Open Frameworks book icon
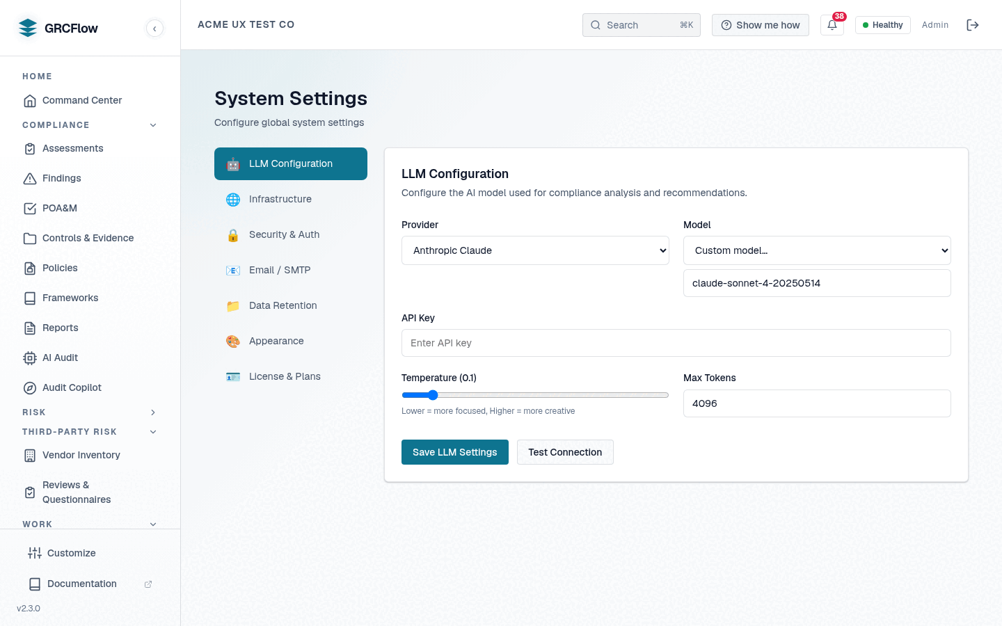Screen dimensions: 1002x626 [x=30, y=298]
